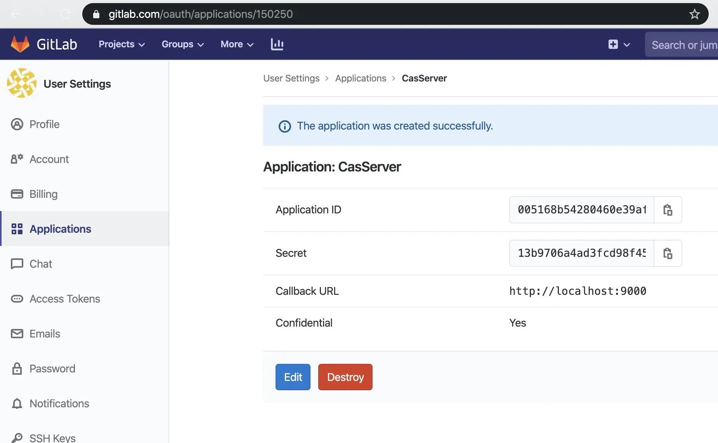718x443 pixels.
Task: Click the 'Application: CasServer' heading
Action: pos(332,167)
